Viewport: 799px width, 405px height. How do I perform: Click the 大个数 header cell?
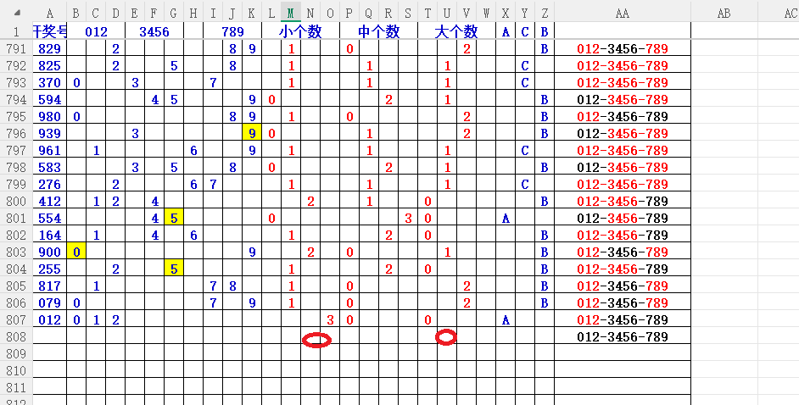click(456, 32)
